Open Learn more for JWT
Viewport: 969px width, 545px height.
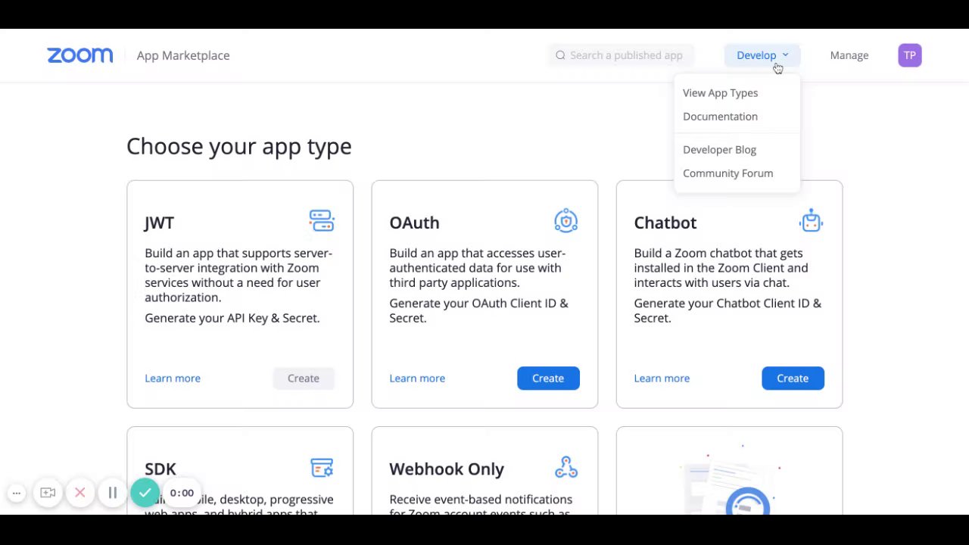point(173,378)
